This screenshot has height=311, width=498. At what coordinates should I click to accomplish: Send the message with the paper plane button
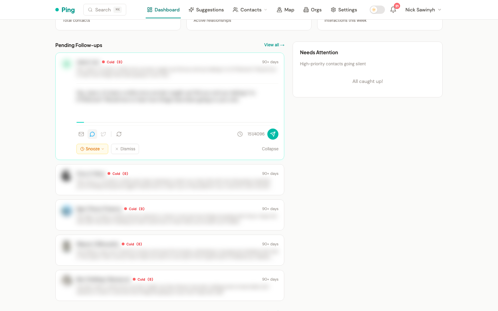[273, 134]
